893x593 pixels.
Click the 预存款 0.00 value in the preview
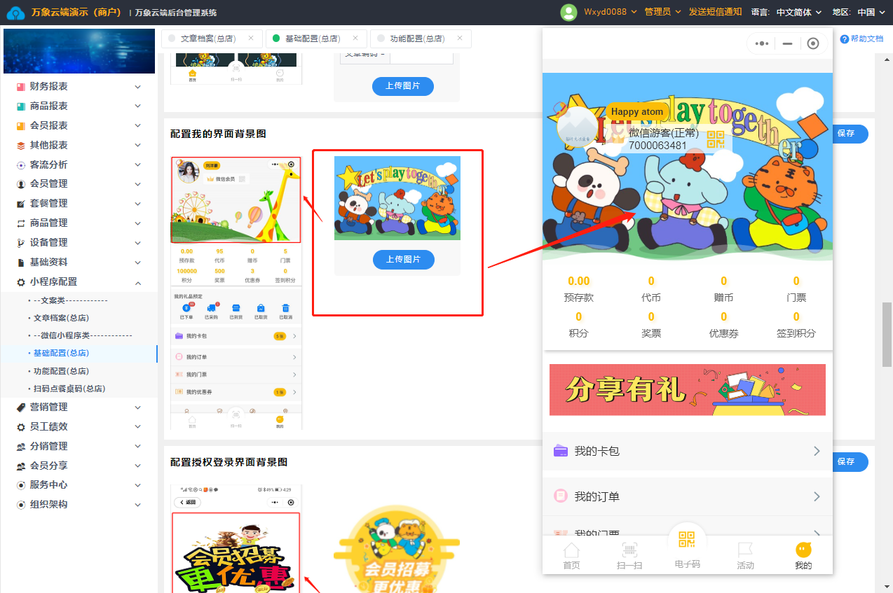579,281
